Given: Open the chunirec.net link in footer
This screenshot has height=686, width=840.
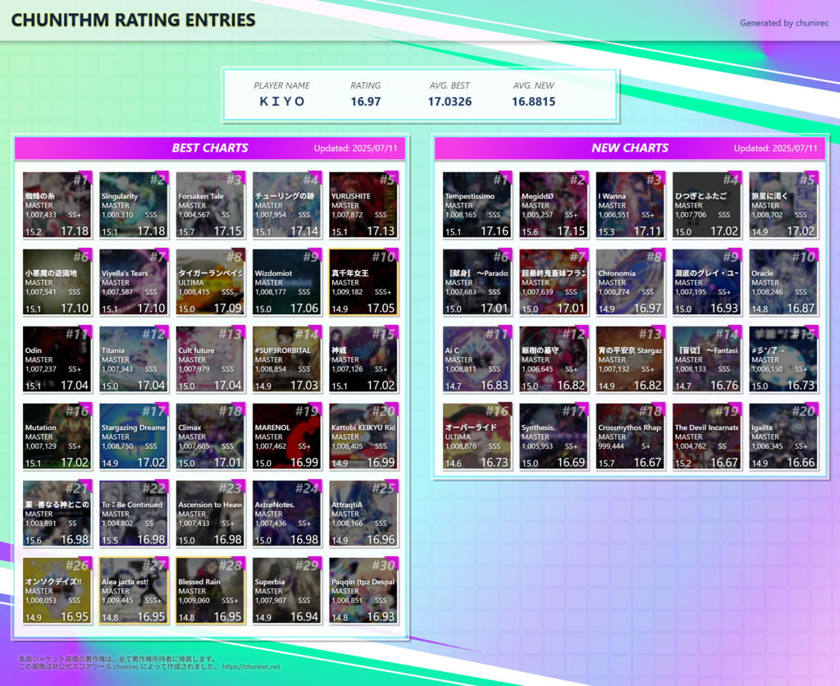Looking at the screenshot, I should coord(250,667).
